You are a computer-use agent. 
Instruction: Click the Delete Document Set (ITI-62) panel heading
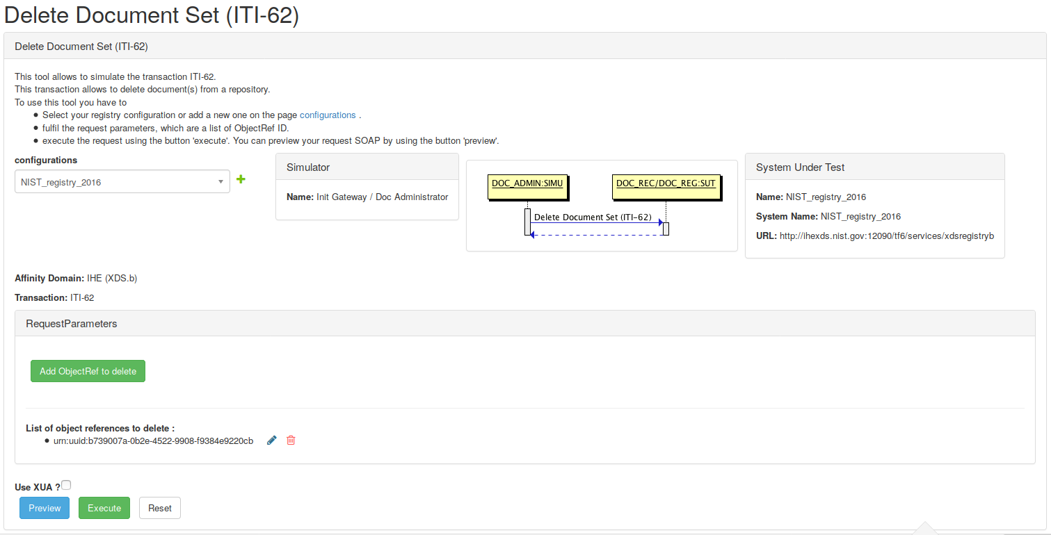(x=81, y=47)
